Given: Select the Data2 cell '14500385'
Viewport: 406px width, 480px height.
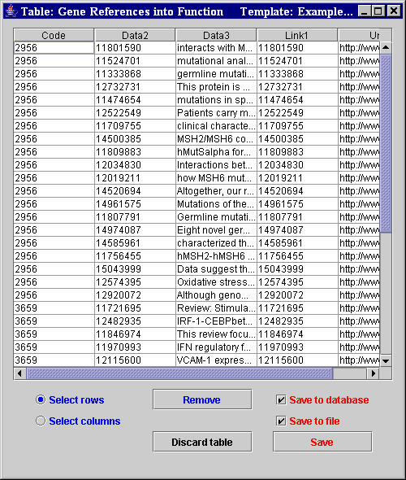Looking at the screenshot, I should [x=135, y=139].
